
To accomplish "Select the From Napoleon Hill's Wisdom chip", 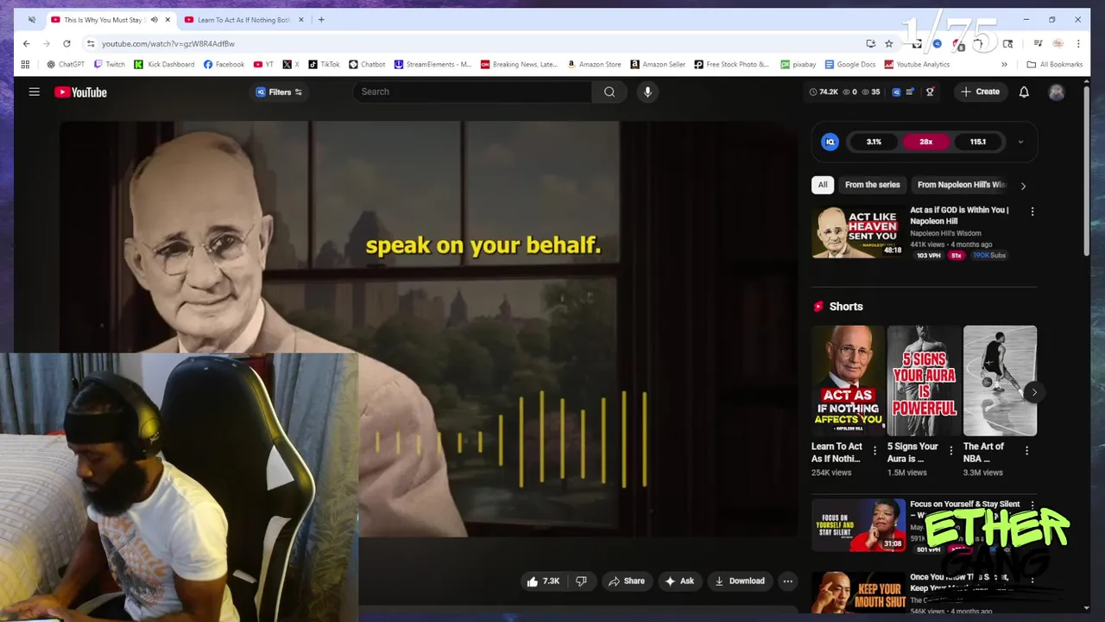I will pos(962,185).
